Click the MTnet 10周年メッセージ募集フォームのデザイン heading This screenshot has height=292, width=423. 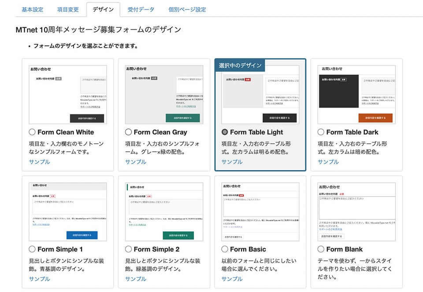(98, 29)
